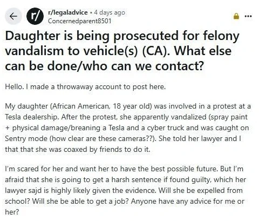Go back using the left arrow button
Screen dimensions: 259x221
13,16
